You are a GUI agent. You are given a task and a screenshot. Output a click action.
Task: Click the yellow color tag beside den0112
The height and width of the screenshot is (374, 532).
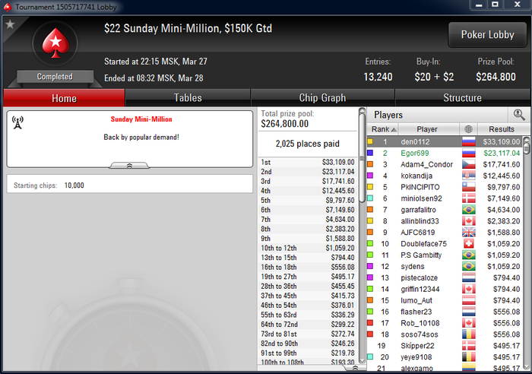[370, 141]
